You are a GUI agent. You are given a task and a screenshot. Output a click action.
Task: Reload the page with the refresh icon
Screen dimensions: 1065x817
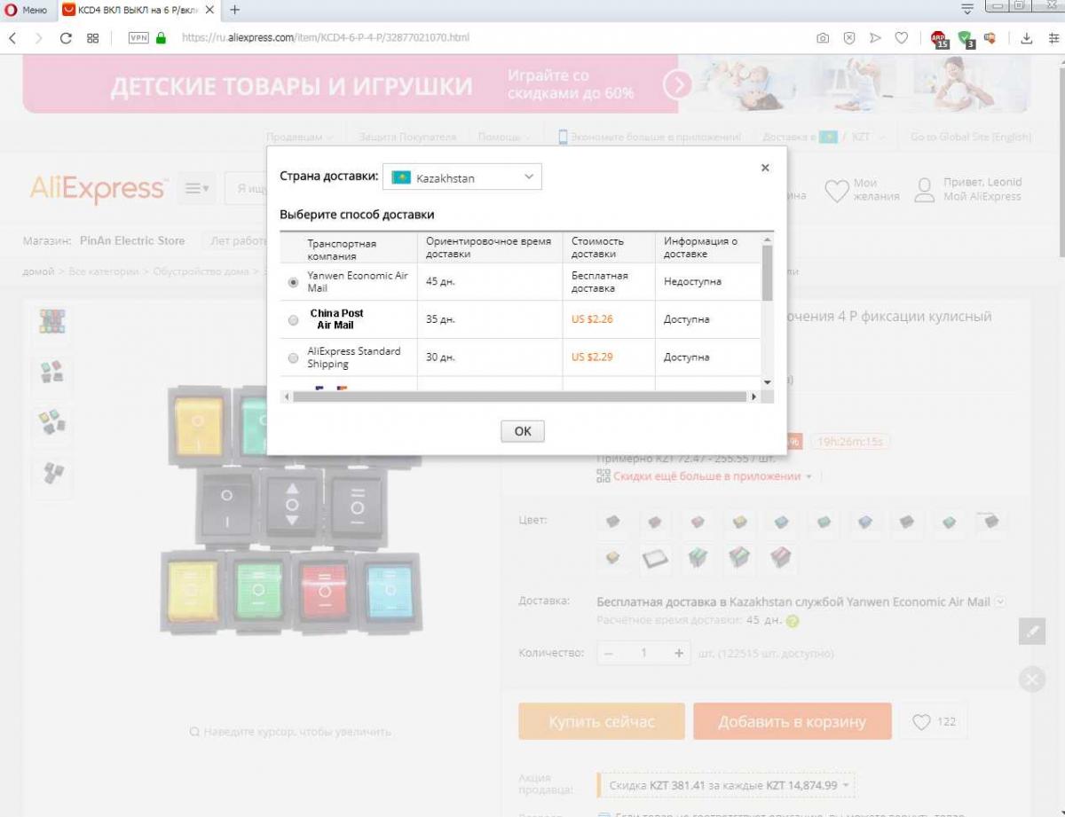coord(65,38)
